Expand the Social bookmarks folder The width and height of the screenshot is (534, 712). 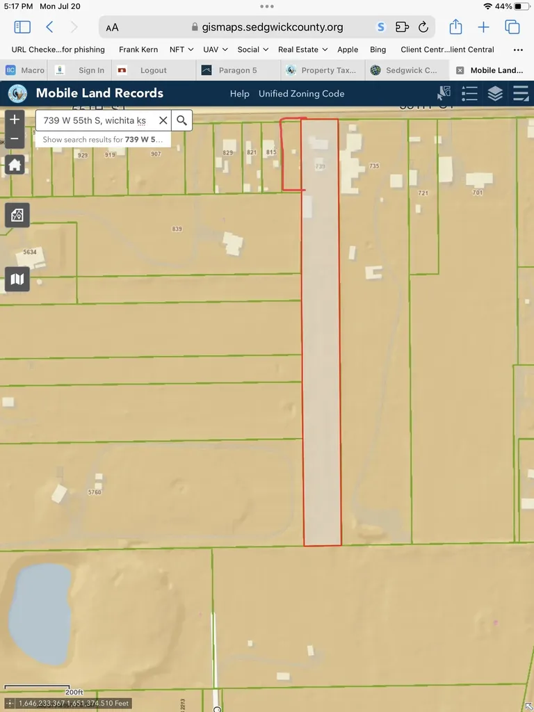click(253, 49)
